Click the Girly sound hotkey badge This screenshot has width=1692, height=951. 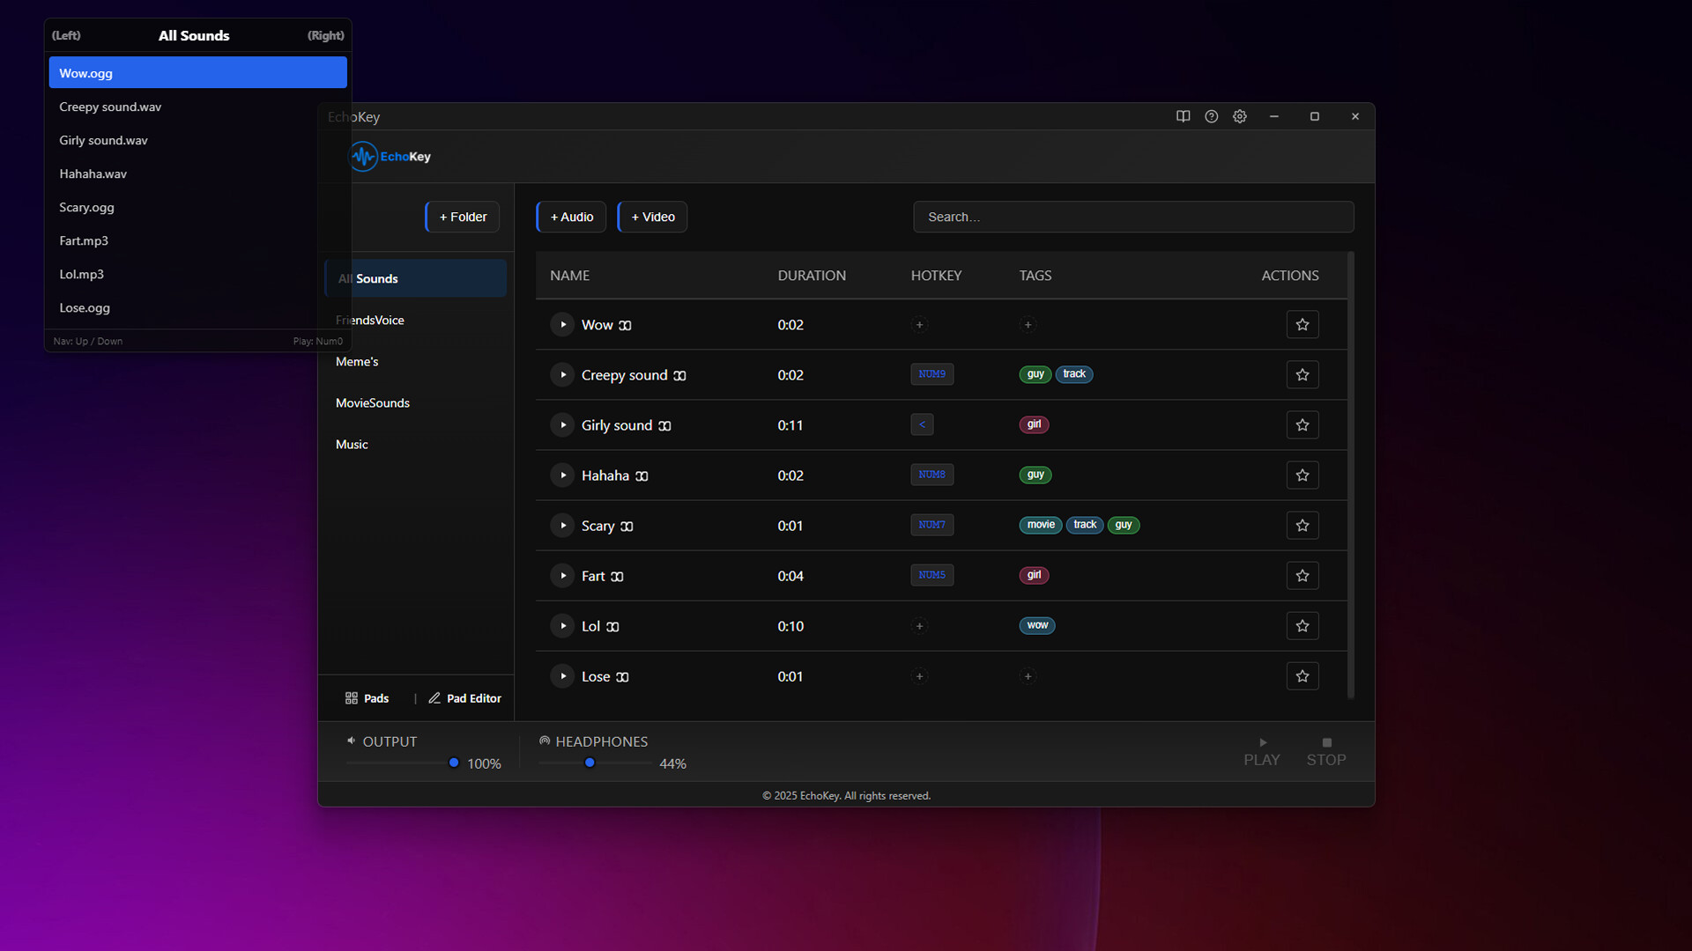[x=922, y=424]
